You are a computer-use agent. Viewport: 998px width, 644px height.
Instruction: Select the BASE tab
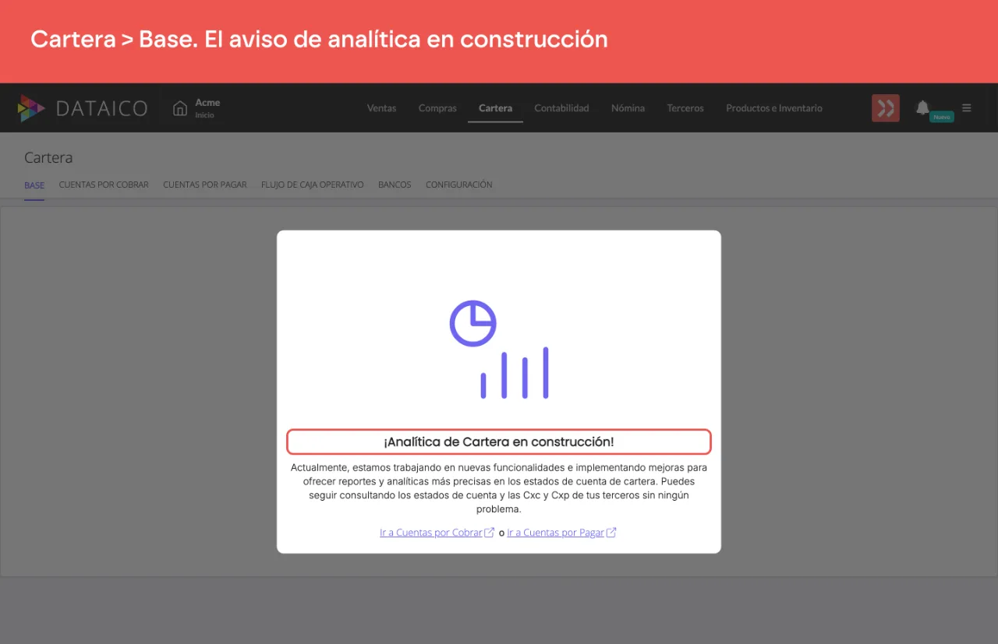[x=34, y=185]
